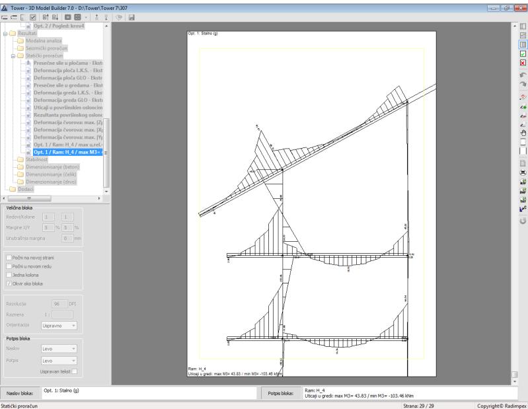Viewport: 528px width, 409px height.
Task: Select 'Modalna analiza' folder in tree
Action: click(x=44, y=41)
